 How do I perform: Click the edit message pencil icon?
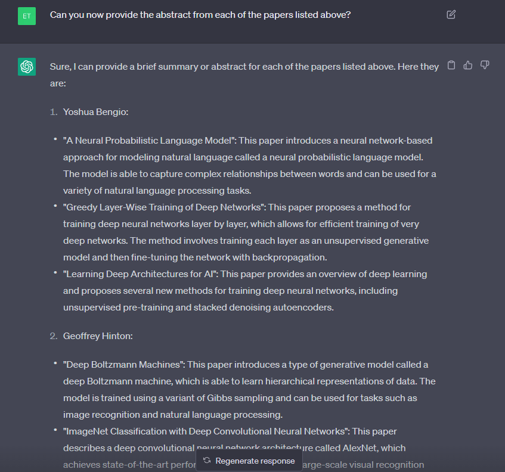click(451, 14)
